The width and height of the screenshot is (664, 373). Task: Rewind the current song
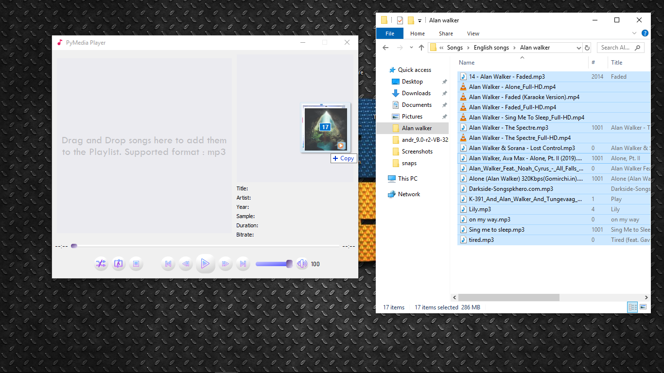click(185, 264)
